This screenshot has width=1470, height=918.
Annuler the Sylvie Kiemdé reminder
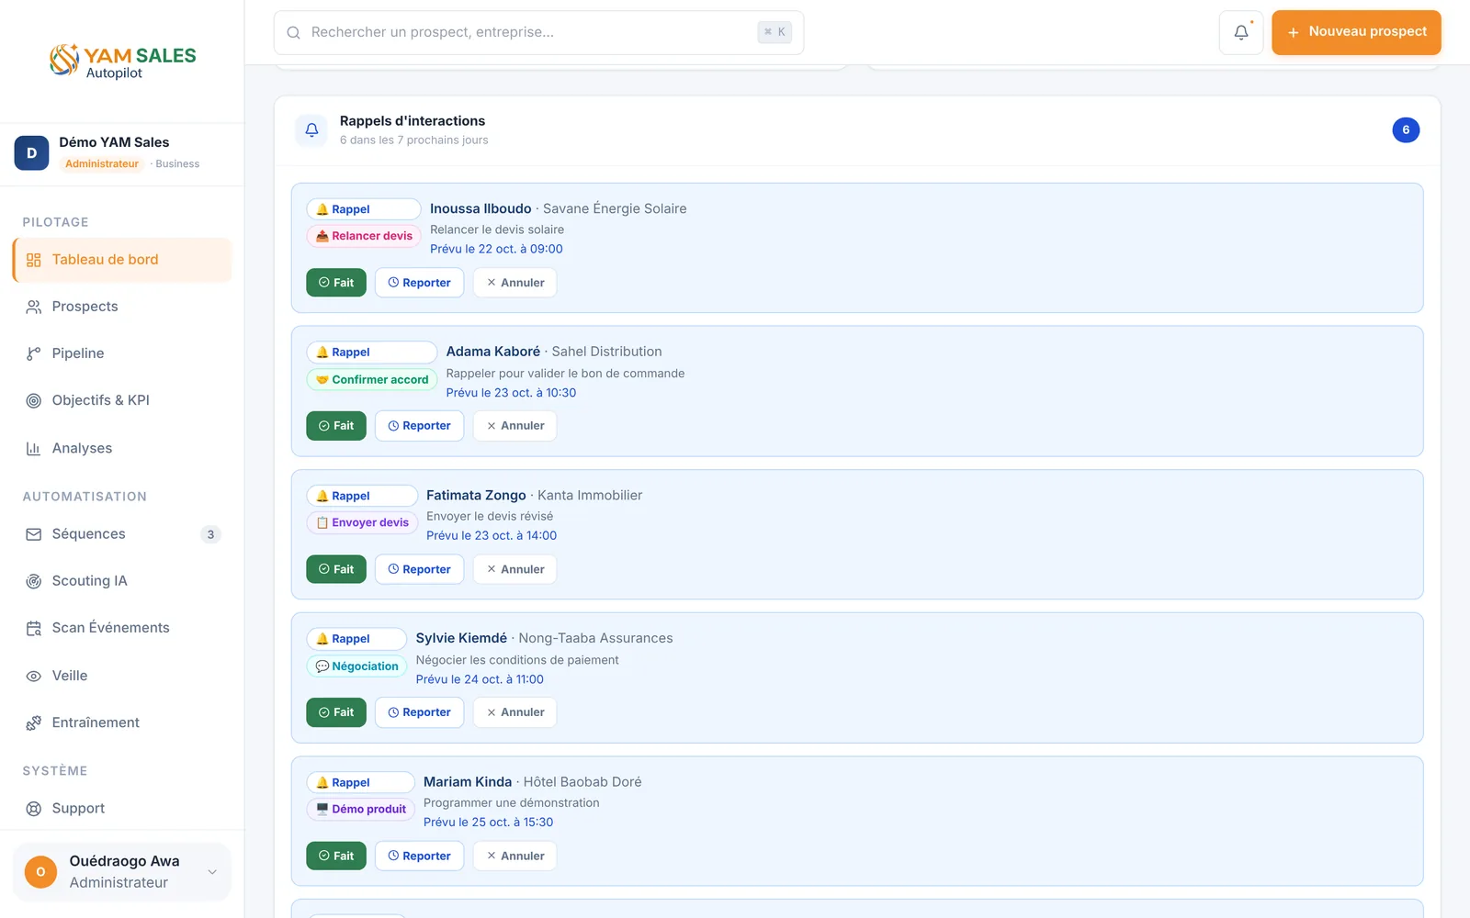(x=514, y=712)
